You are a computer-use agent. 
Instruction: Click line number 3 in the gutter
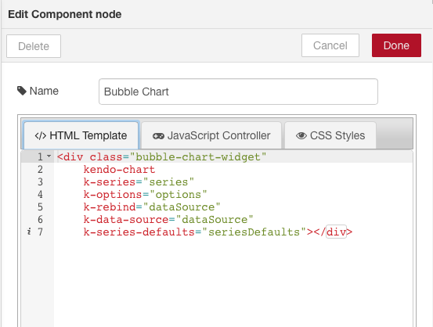coord(40,181)
